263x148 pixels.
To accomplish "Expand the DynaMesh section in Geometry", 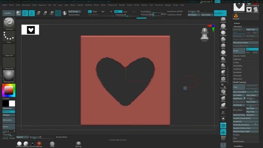I will [238, 72].
